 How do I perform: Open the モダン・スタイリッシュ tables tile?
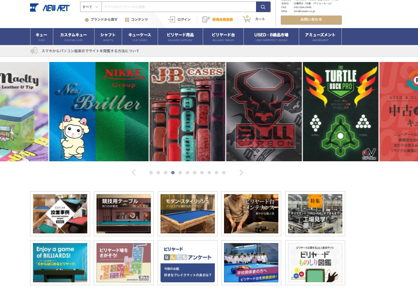(x=188, y=214)
